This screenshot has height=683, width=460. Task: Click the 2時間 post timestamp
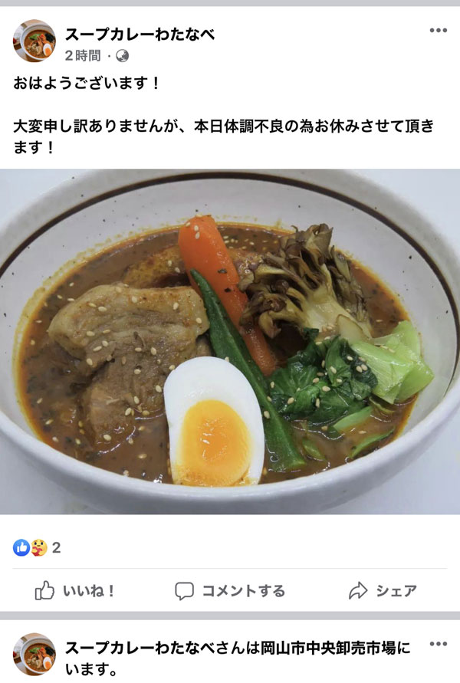83,56
